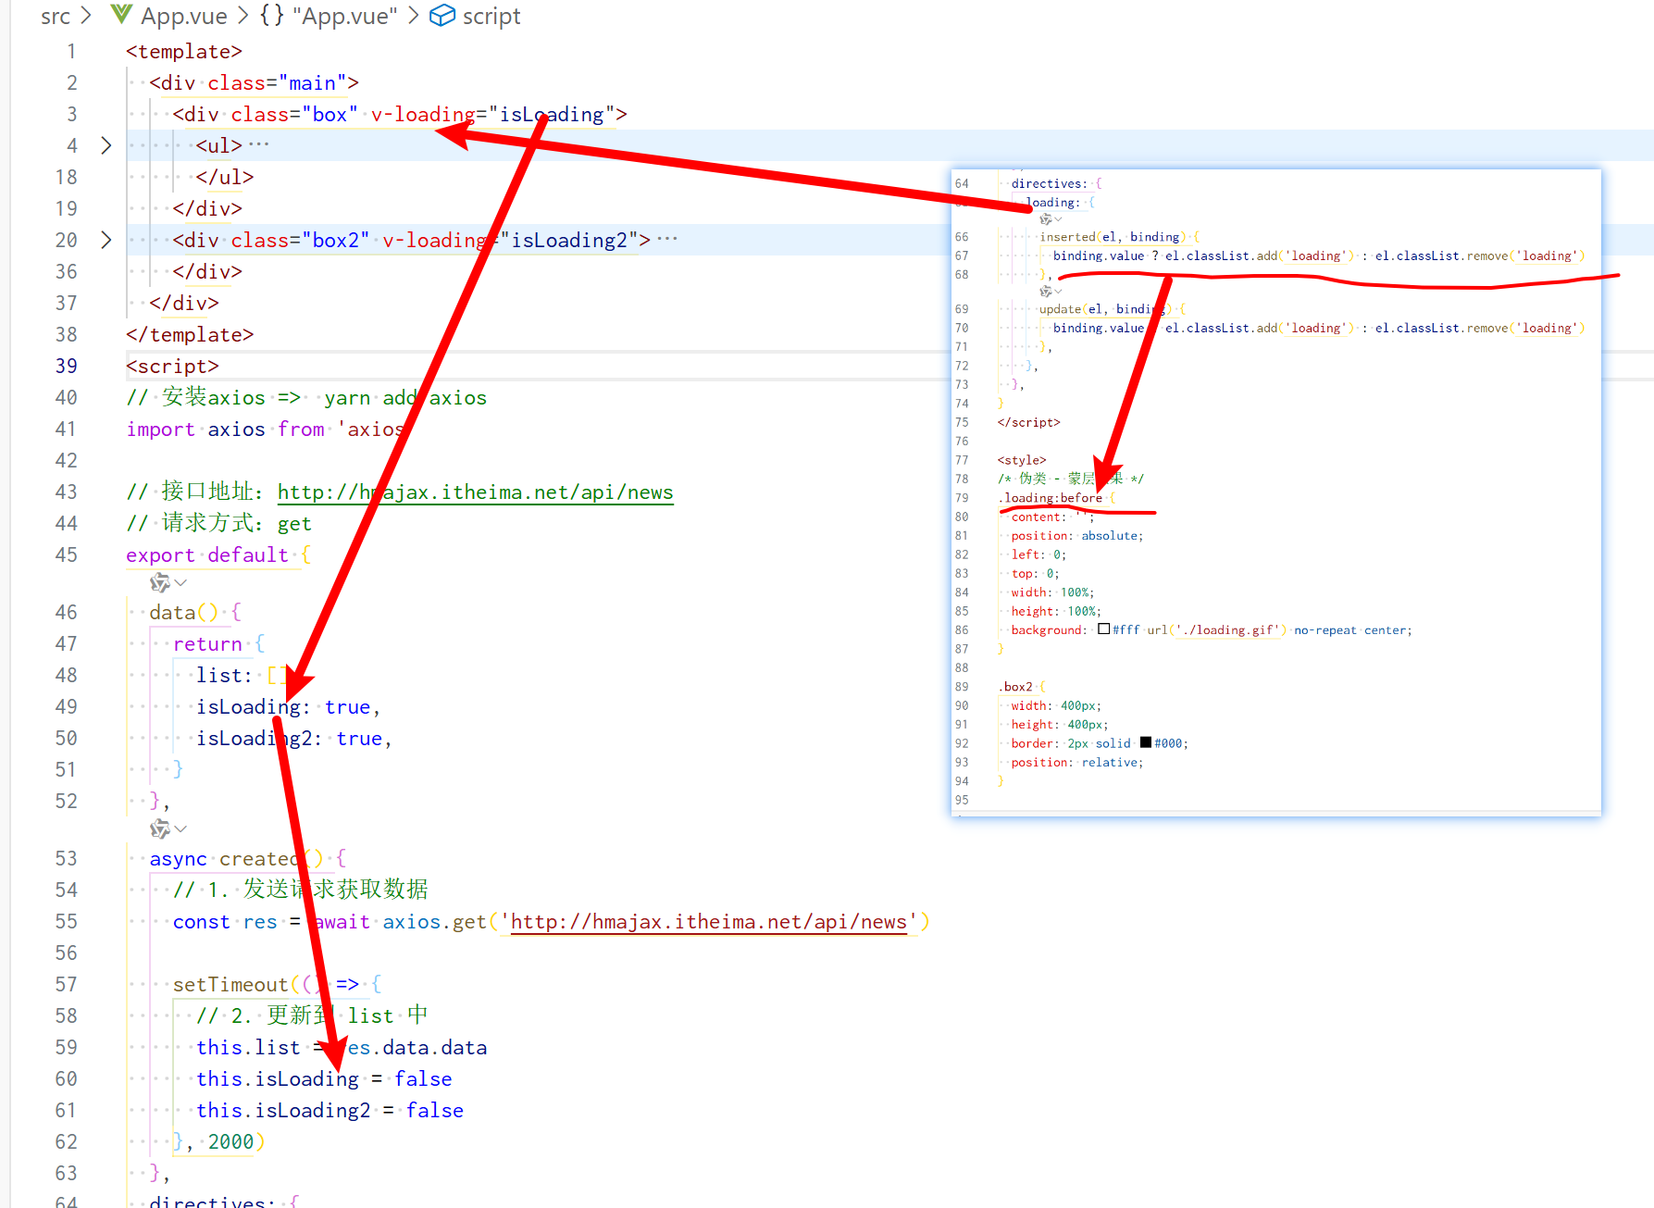1654x1208 pixels.
Task: Expand the folded box2 div on line 20
Action: 106,240
